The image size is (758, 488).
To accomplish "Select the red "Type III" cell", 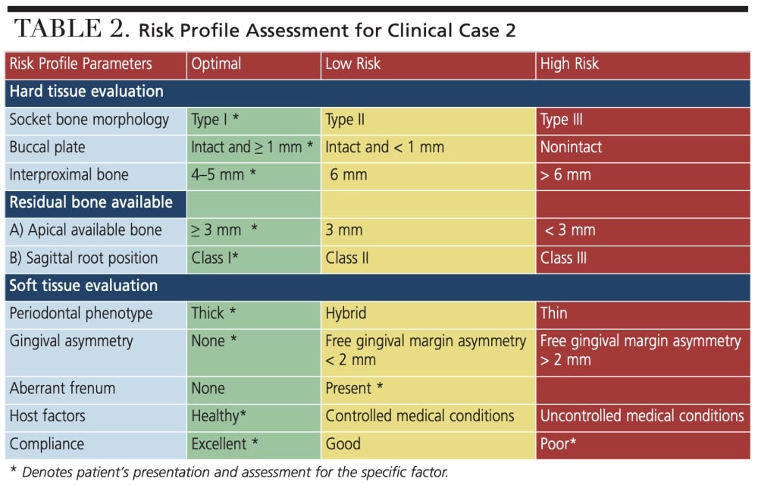I will click(562, 120).
